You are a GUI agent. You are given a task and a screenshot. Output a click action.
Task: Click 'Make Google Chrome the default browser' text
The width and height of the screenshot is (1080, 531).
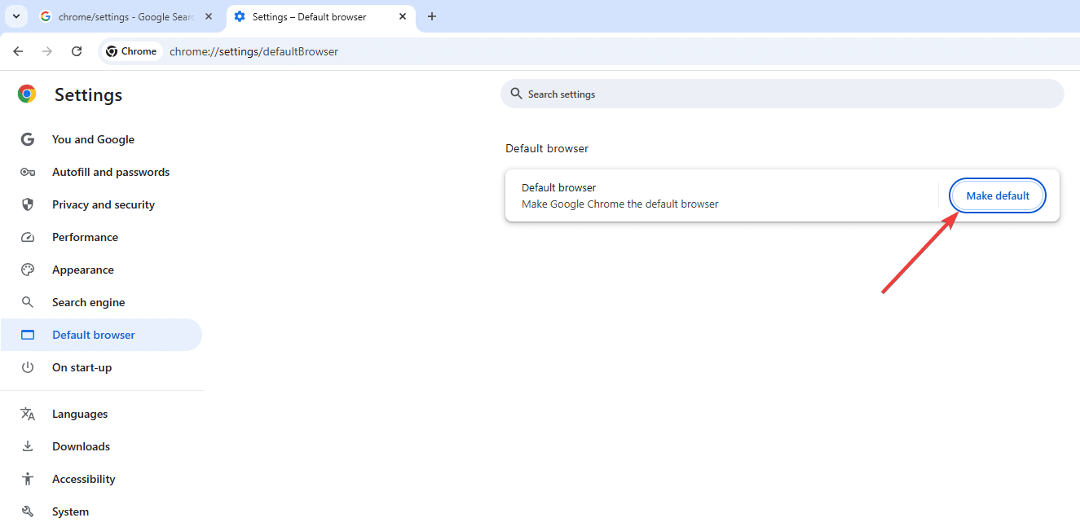620,204
